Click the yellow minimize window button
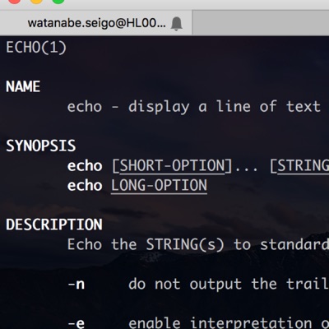 36,1
